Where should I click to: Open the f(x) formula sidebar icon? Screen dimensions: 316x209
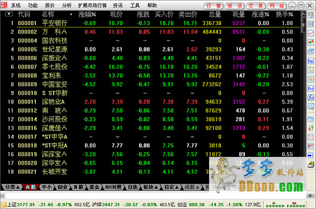311,97
